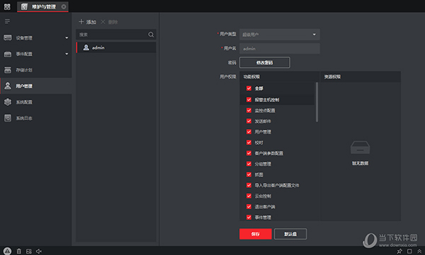The image size is (425, 255).
Task: Toggle the 客户端参数配置 checkbox
Action: pos(249,153)
